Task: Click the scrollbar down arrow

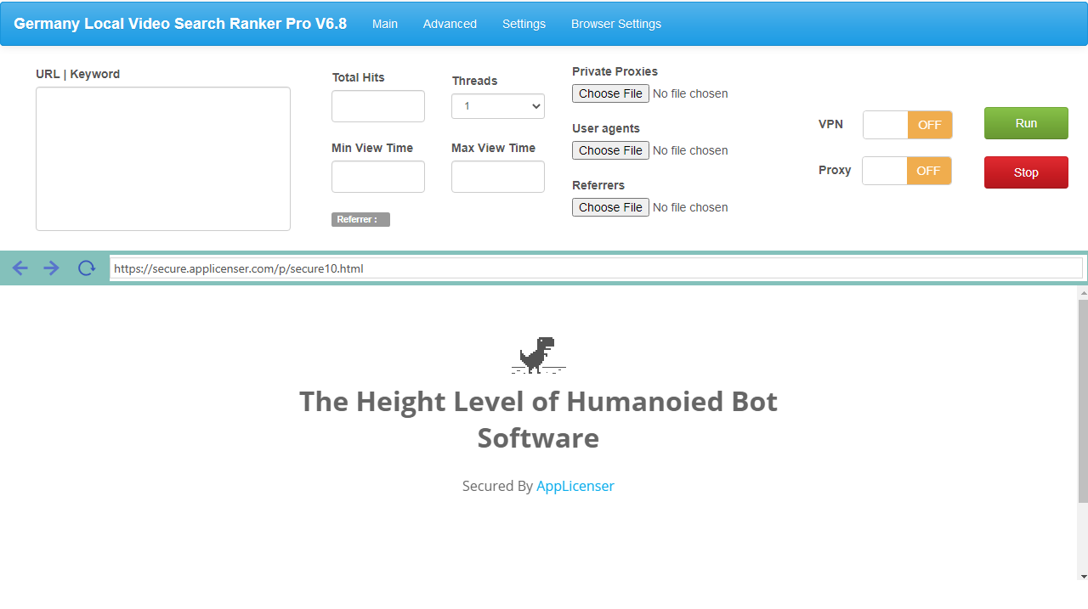Action: click(1083, 576)
